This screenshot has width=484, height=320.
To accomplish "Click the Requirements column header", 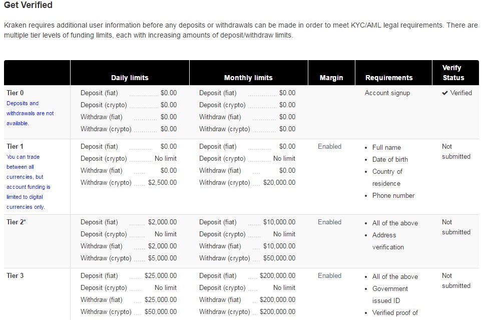I will point(389,78).
